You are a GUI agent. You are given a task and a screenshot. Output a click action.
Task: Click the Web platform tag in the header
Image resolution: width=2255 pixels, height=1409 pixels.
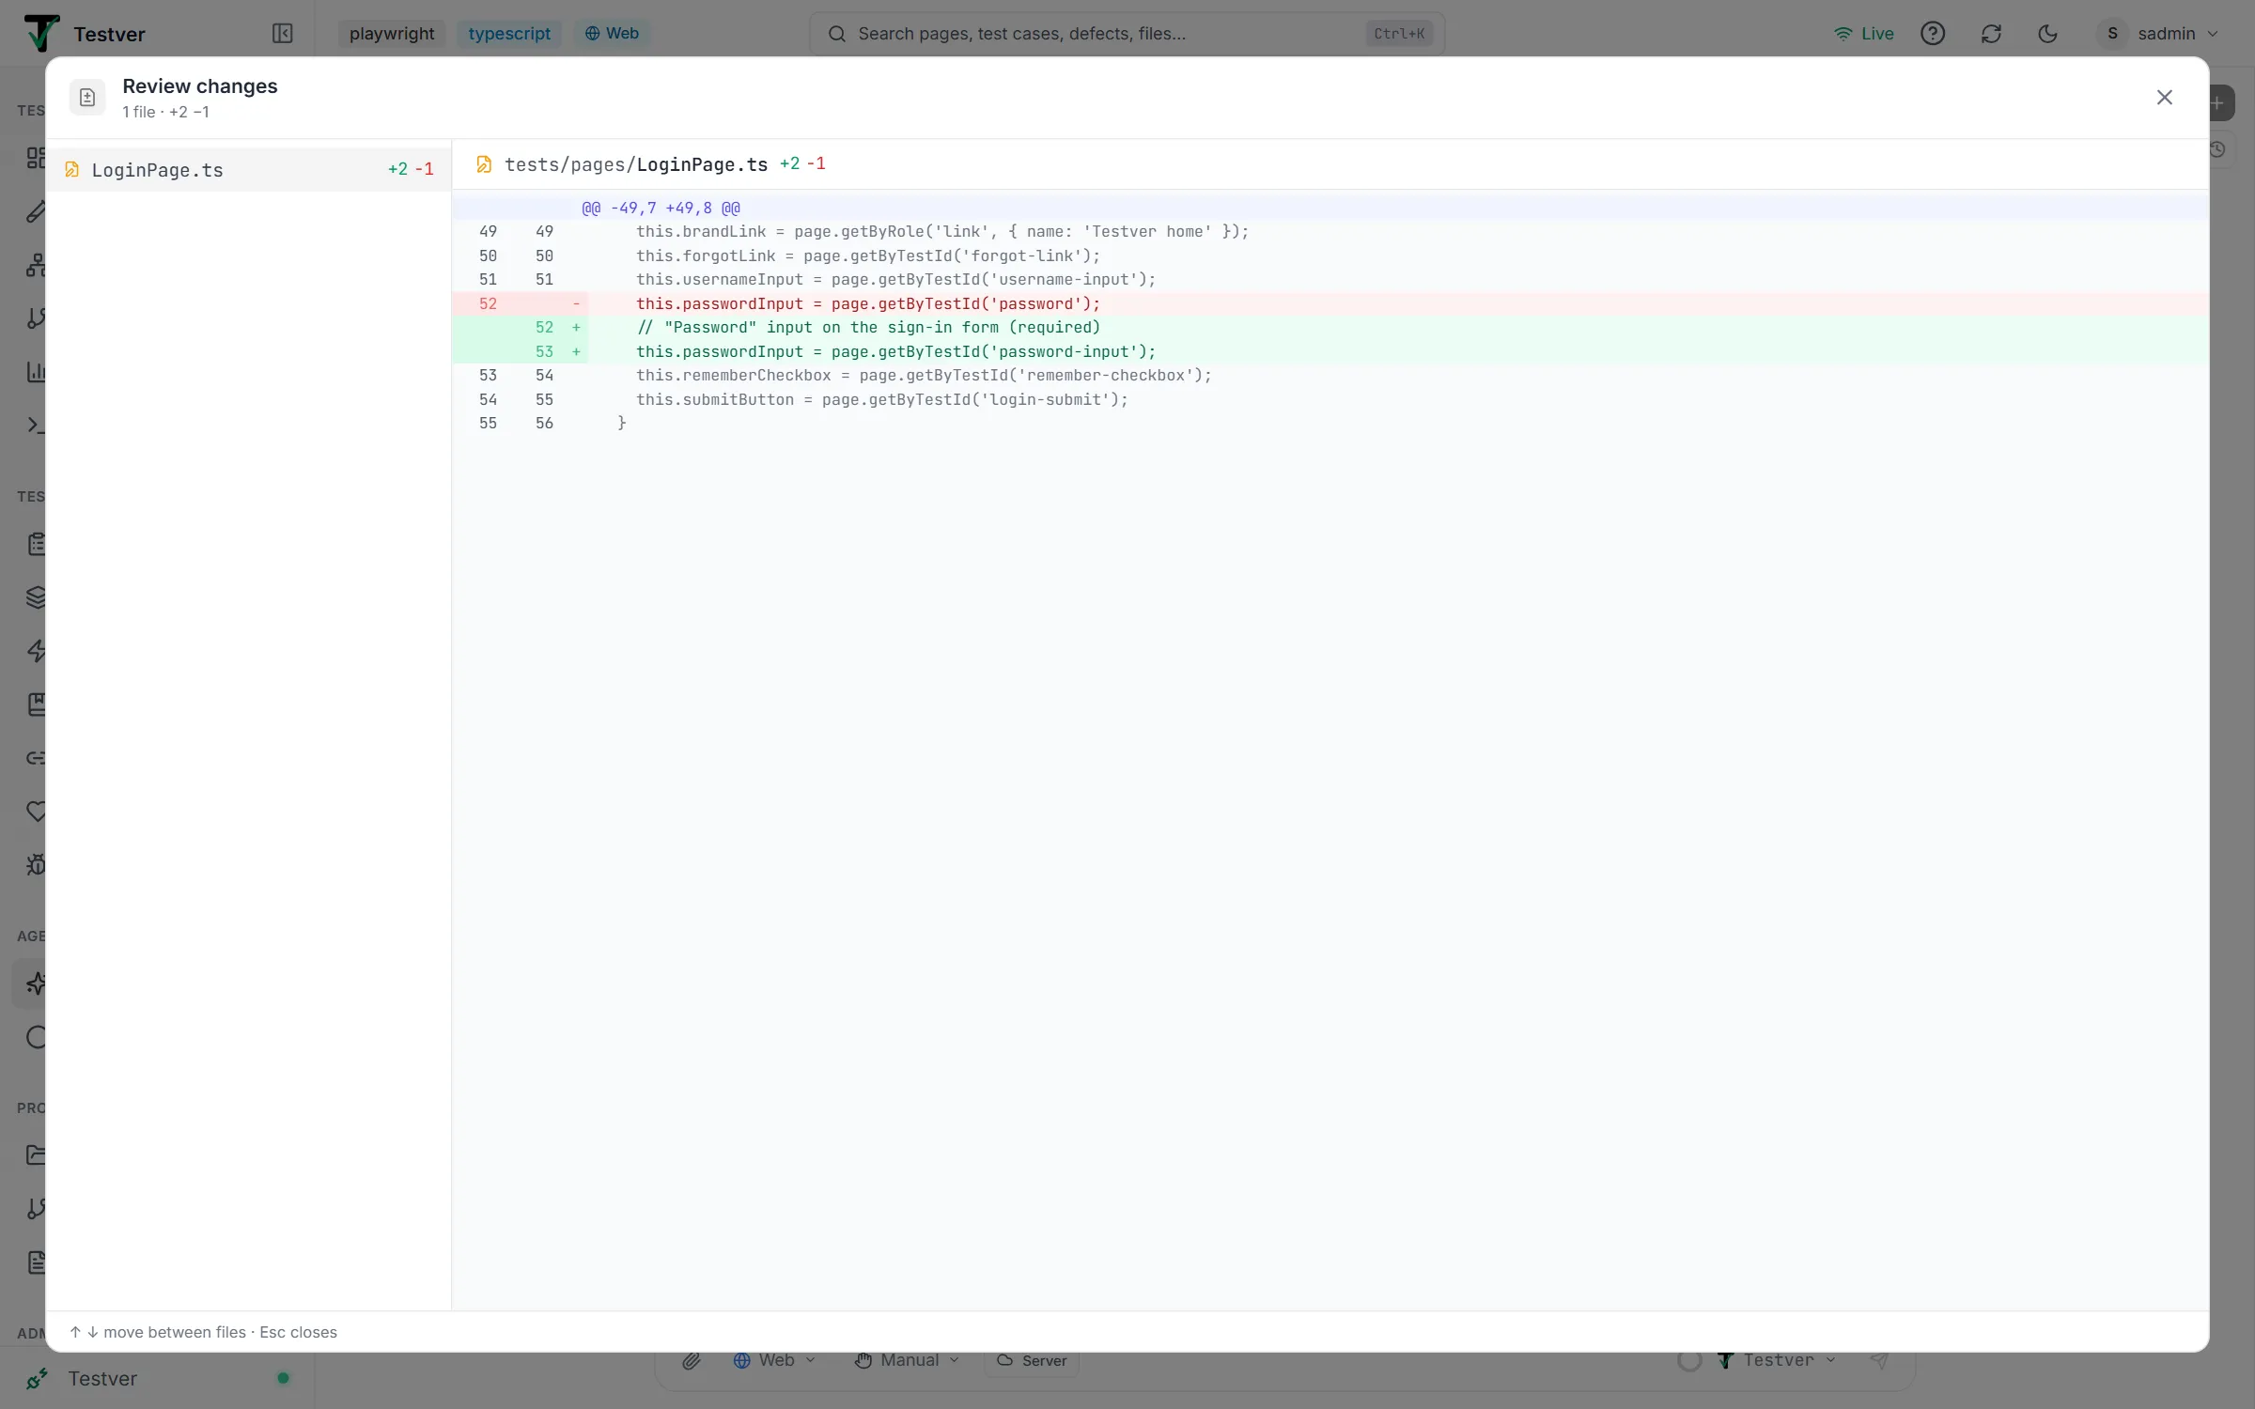pyautogui.click(x=612, y=34)
